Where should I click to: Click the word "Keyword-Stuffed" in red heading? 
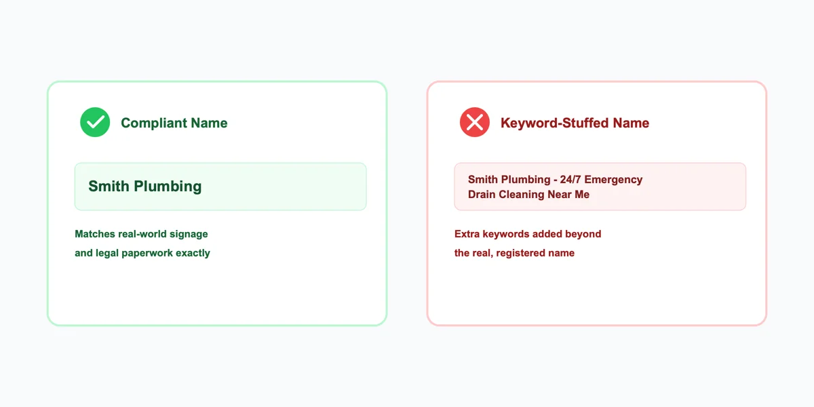[555, 123]
